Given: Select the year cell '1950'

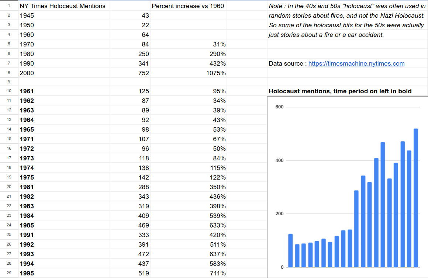Looking at the screenshot, I should pos(64,25).
